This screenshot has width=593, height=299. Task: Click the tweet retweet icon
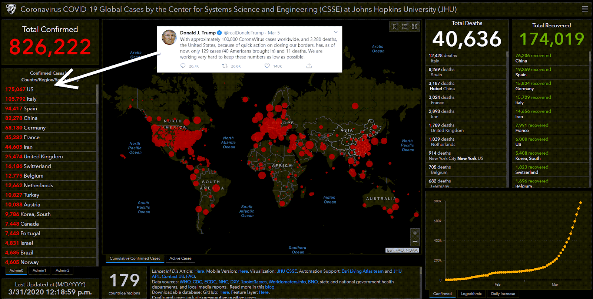(x=225, y=66)
